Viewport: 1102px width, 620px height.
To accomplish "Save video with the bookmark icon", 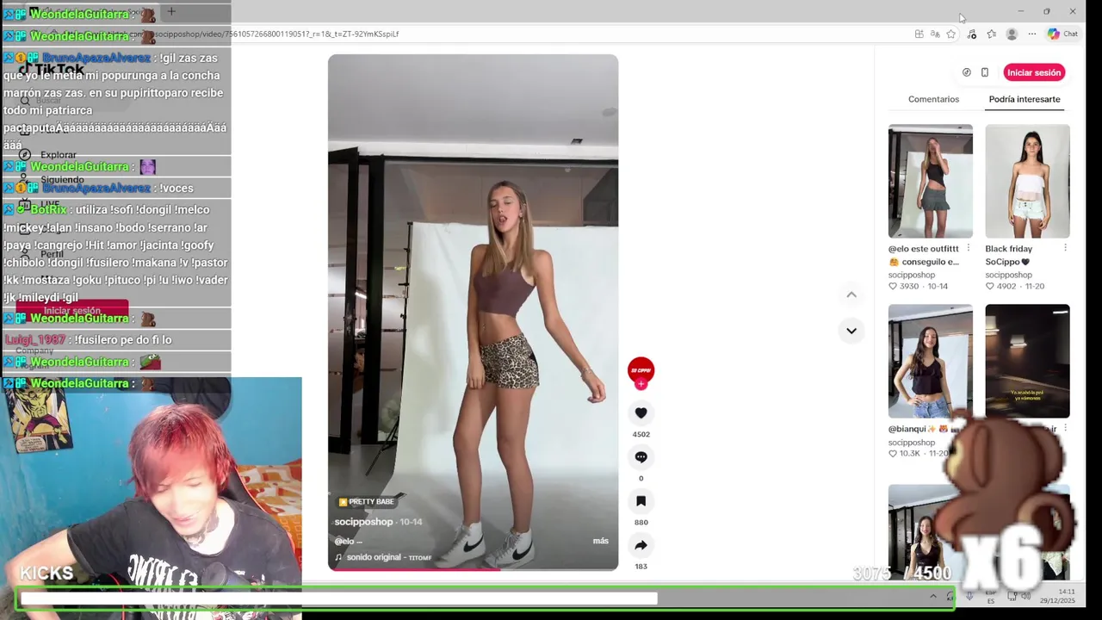I will pyautogui.click(x=641, y=501).
